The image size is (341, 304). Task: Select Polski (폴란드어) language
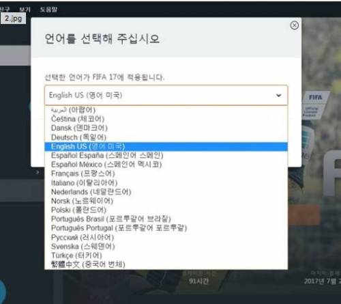point(166,210)
